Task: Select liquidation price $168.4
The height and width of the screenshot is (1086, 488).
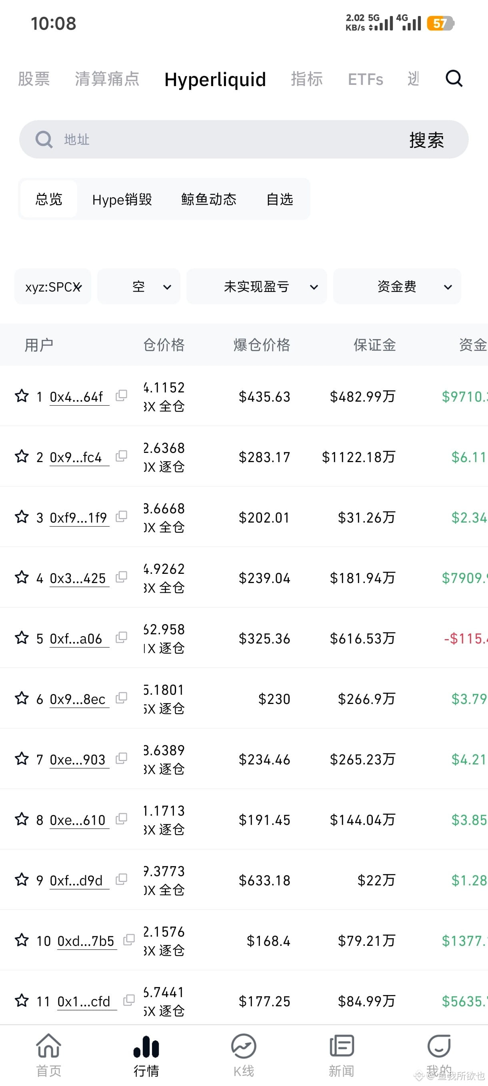Action: (x=269, y=941)
